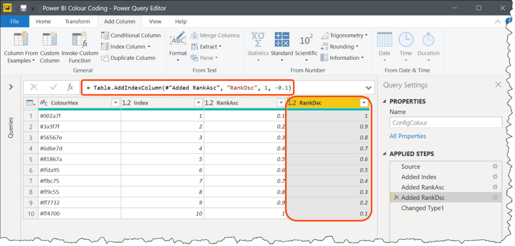This screenshot has width=515, height=246.
Task: Open settings gear for Added RankAsc step
Action: 495,187
